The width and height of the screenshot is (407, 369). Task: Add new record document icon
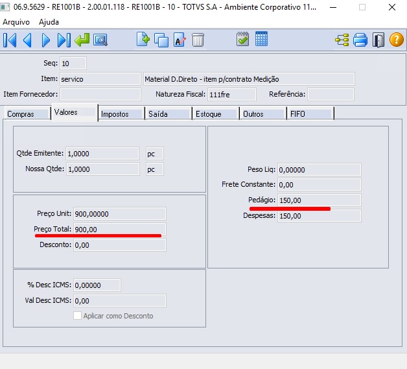pyautogui.click(x=143, y=39)
